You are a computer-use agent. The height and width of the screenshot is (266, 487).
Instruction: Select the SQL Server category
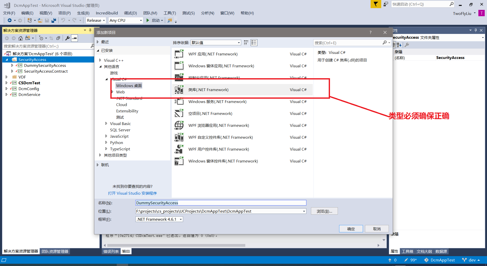pos(120,130)
